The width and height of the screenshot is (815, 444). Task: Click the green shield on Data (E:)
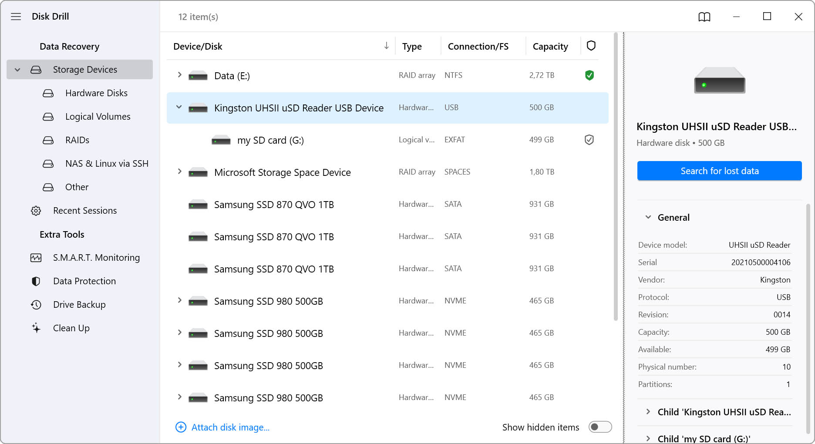[589, 75]
